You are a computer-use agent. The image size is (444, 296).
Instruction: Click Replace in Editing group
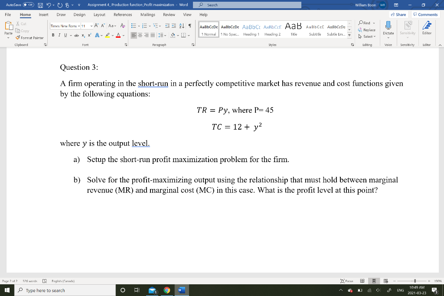(x=367, y=30)
